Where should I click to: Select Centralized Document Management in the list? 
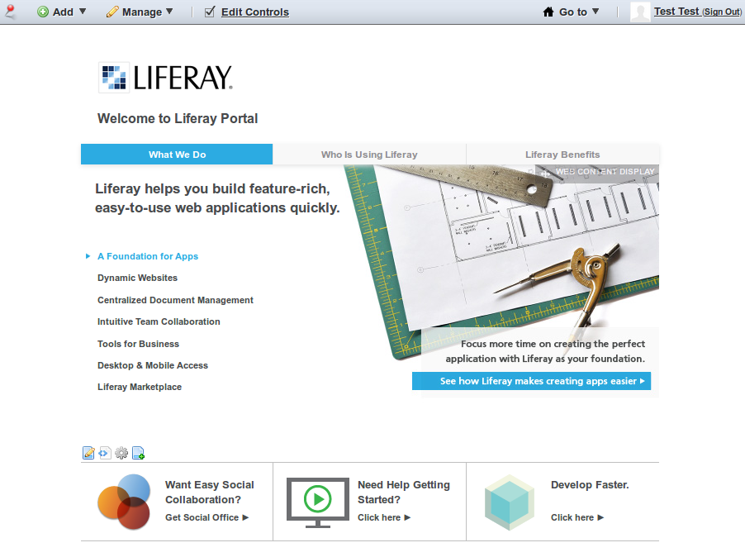175,300
